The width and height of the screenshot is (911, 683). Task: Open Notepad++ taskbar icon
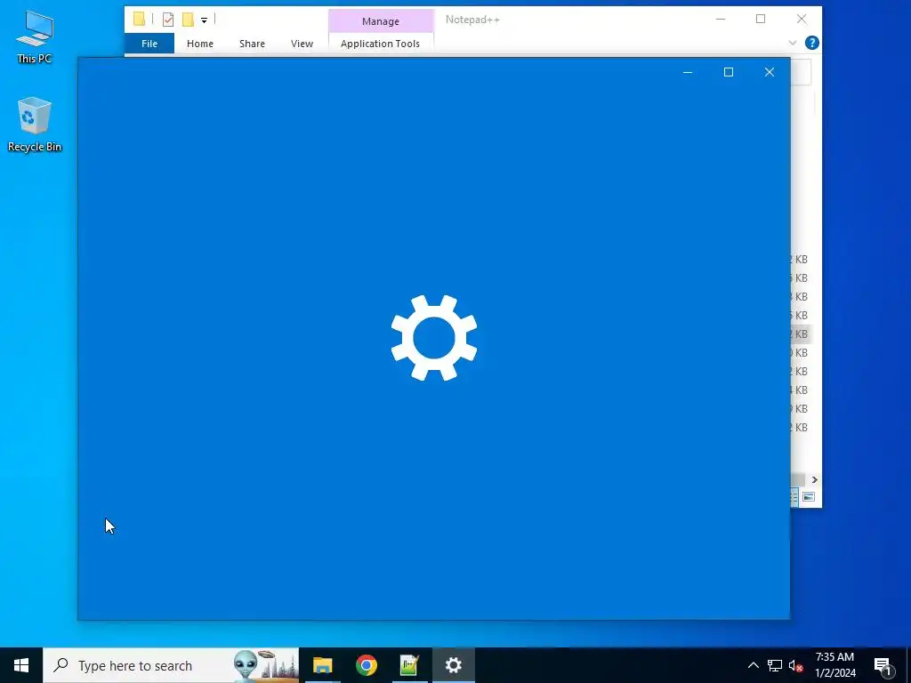click(409, 665)
